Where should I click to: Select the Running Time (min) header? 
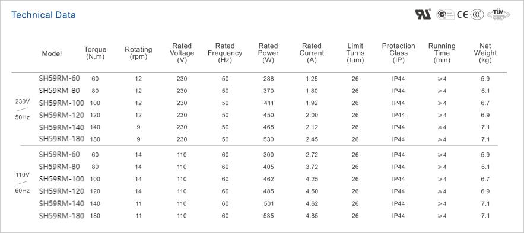tap(442, 53)
